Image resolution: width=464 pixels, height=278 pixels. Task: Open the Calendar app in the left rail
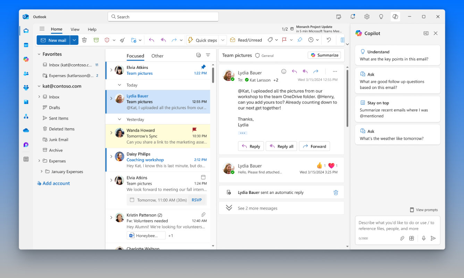coord(26,45)
